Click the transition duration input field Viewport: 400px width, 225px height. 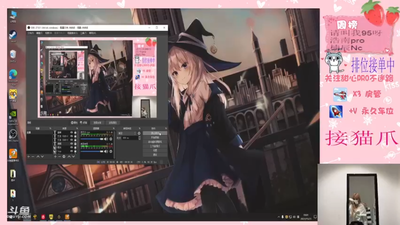pos(130,138)
